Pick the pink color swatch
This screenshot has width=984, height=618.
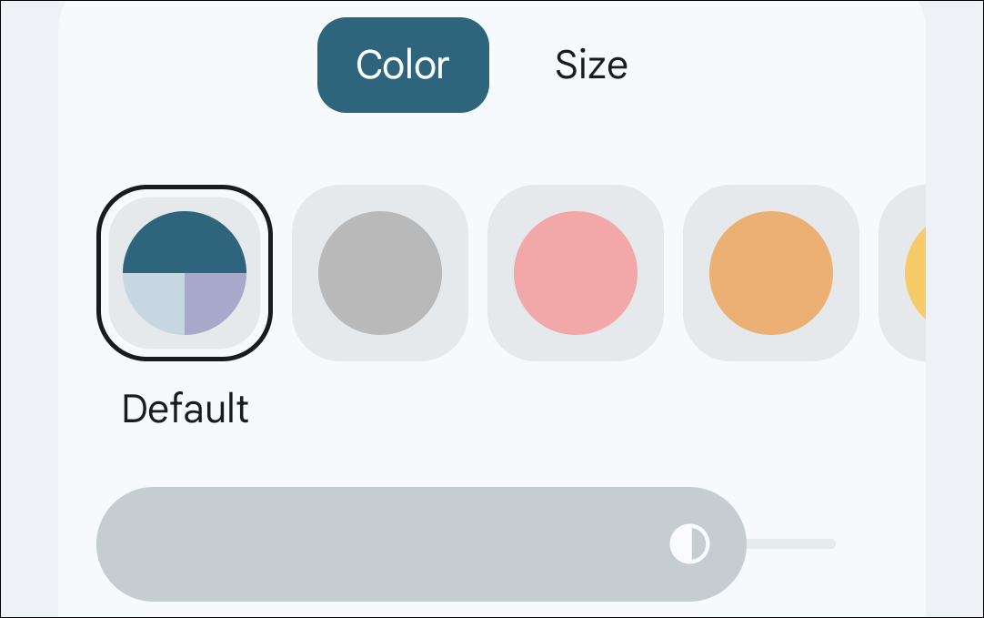point(576,273)
